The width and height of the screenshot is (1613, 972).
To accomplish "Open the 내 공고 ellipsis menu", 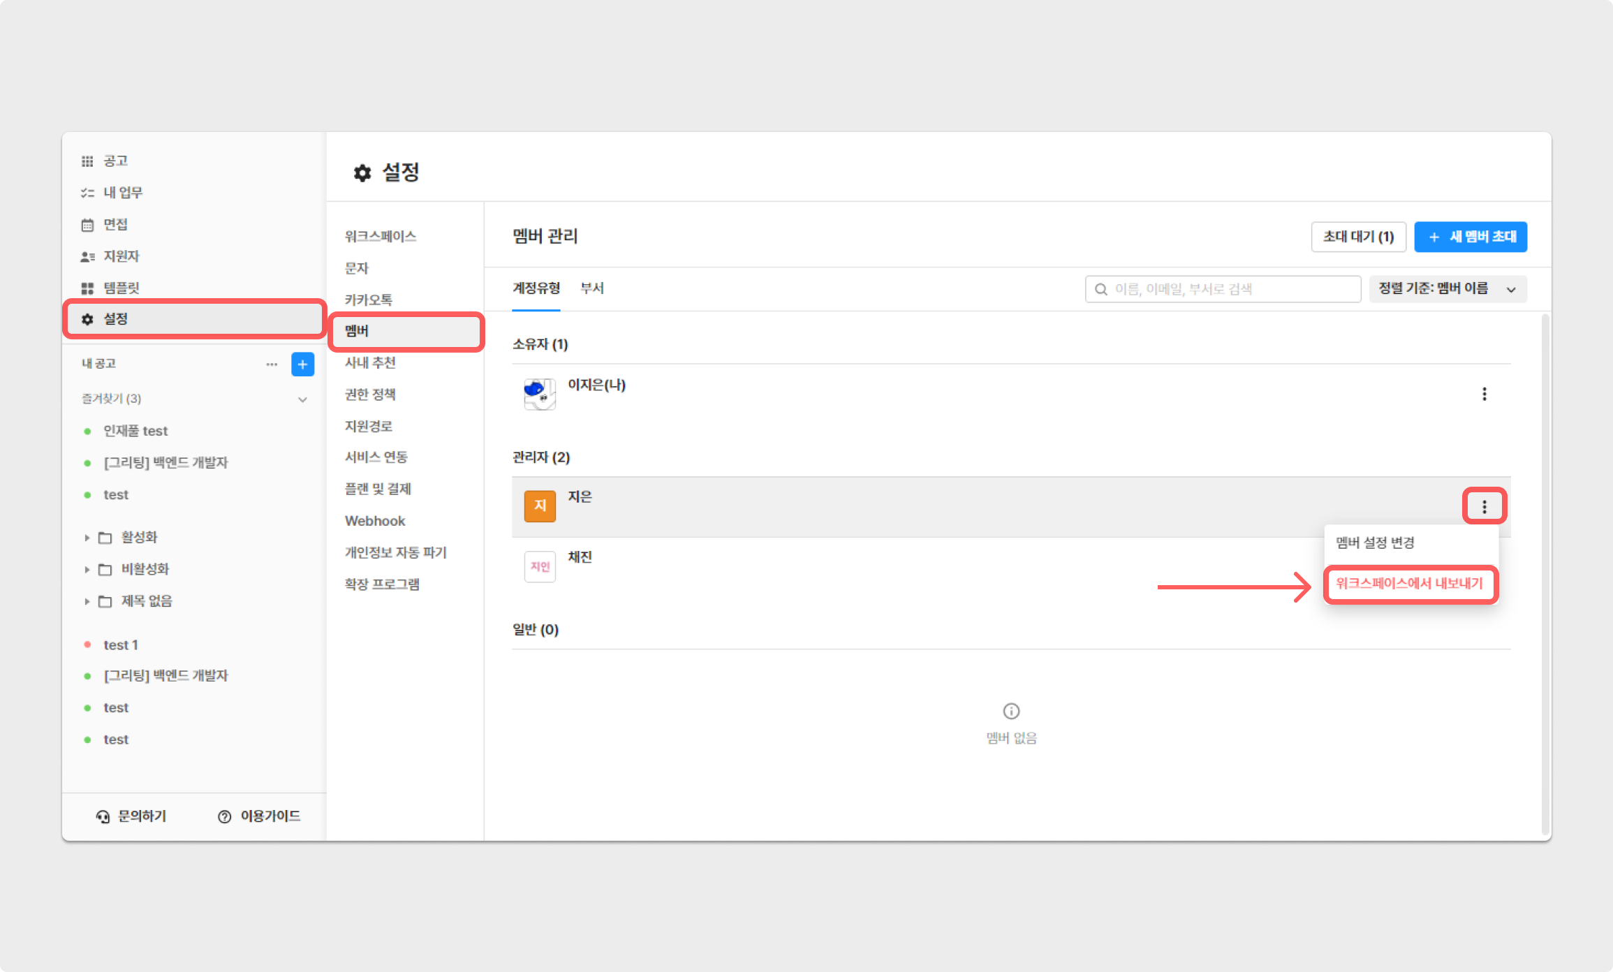I will [272, 364].
